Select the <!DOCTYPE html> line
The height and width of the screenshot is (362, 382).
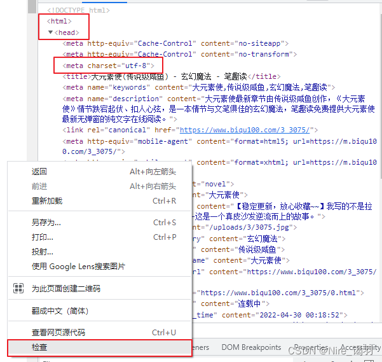point(78,10)
